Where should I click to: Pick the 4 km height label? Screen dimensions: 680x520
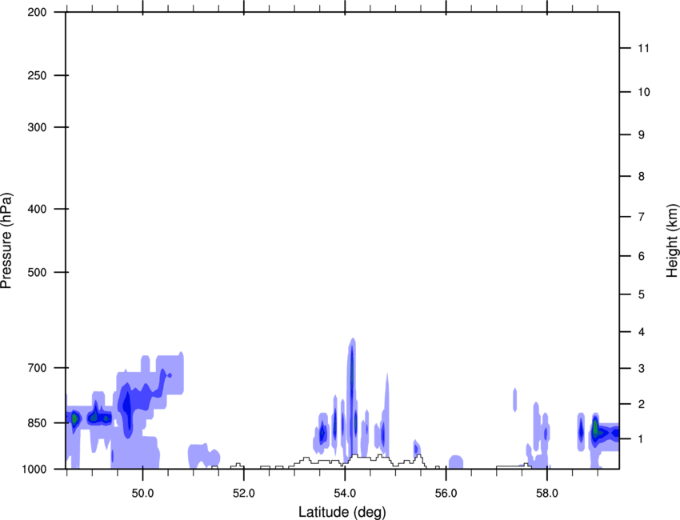click(x=642, y=332)
